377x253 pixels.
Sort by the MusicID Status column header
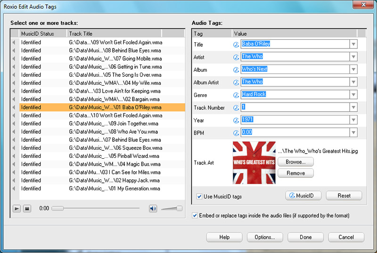pos(42,33)
